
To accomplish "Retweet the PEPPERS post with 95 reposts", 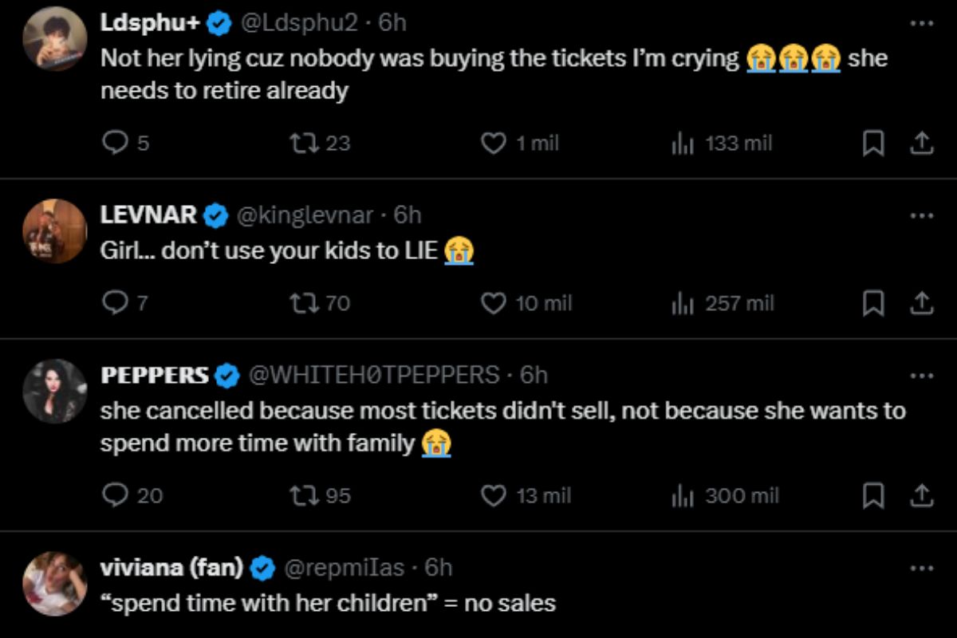I will 302,495.
